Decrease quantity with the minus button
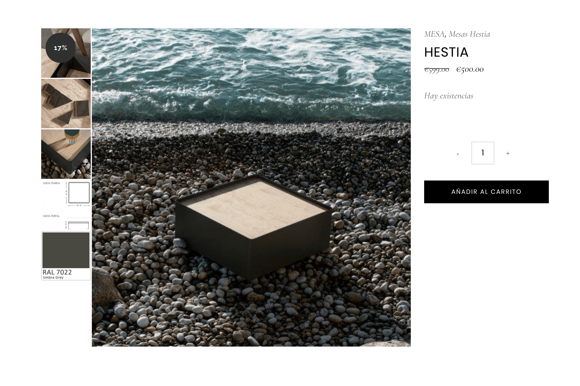 point(458,153)
